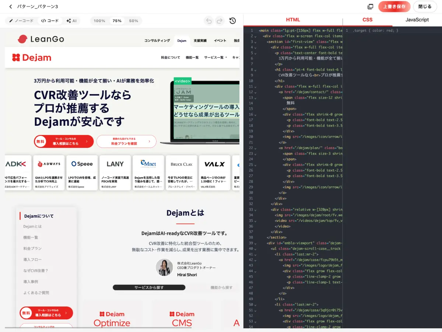
Task: Click the project title パターン_パターン3
Action: tap(38, 7)
